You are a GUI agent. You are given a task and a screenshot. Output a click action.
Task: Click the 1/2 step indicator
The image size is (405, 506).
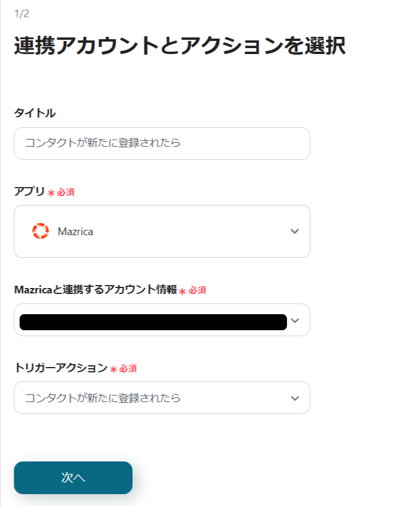pyautogui.click(x=21, y=14)
